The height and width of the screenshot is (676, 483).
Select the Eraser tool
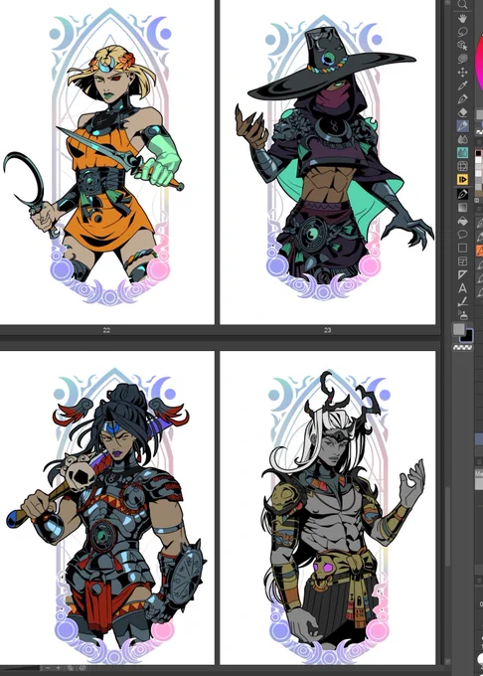(462, 112)
